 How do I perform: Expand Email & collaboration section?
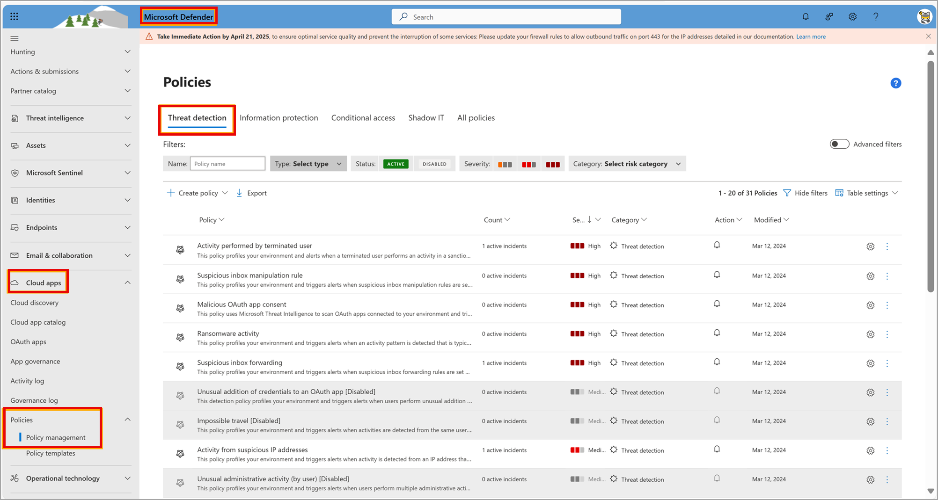(x=127, y=255)
